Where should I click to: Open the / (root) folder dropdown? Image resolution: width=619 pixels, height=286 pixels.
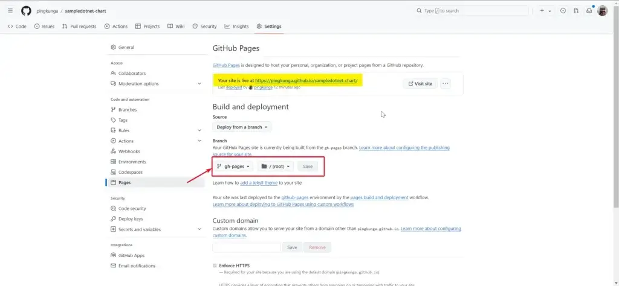276,167
